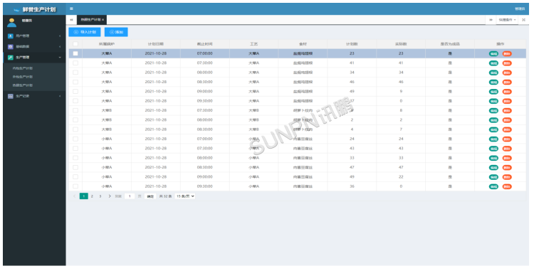This screenshot has height=271, width=534.
Task: Open the 外包生产计划 submenu item
Action: click(23, 77)
